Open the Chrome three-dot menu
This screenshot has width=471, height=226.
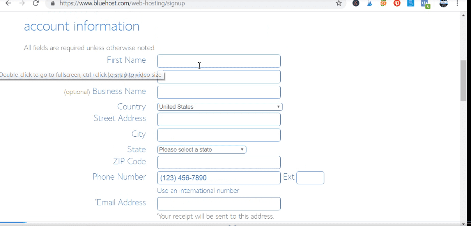(x=457, y=4)
